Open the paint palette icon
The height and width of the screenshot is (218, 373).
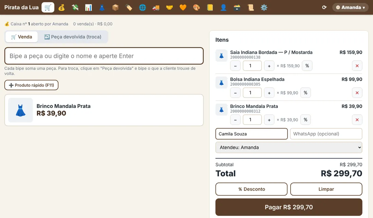point(196,7)
